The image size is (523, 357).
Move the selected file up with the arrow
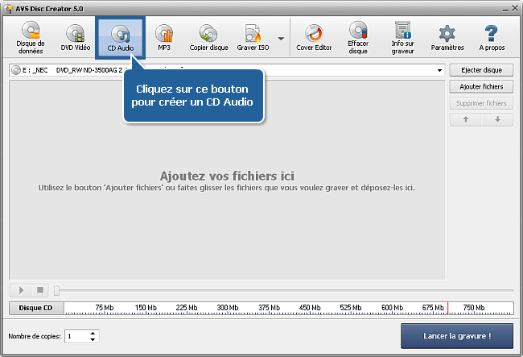[x=466, y=119]
